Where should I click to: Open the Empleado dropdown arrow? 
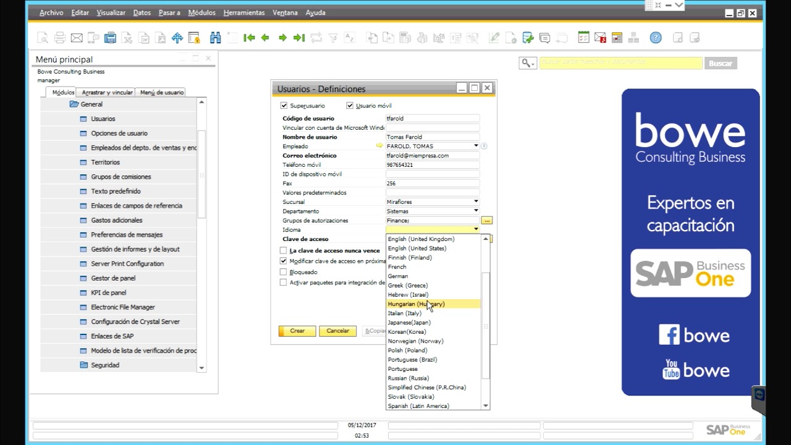coord(476,146)
